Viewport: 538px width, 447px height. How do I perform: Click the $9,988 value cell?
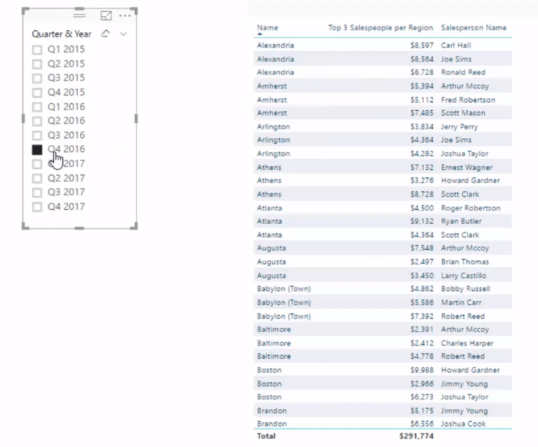[x=422, y=370]
